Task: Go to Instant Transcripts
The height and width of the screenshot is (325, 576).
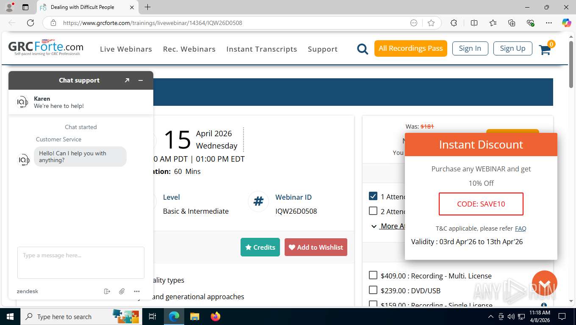Action: coord(262,49)
